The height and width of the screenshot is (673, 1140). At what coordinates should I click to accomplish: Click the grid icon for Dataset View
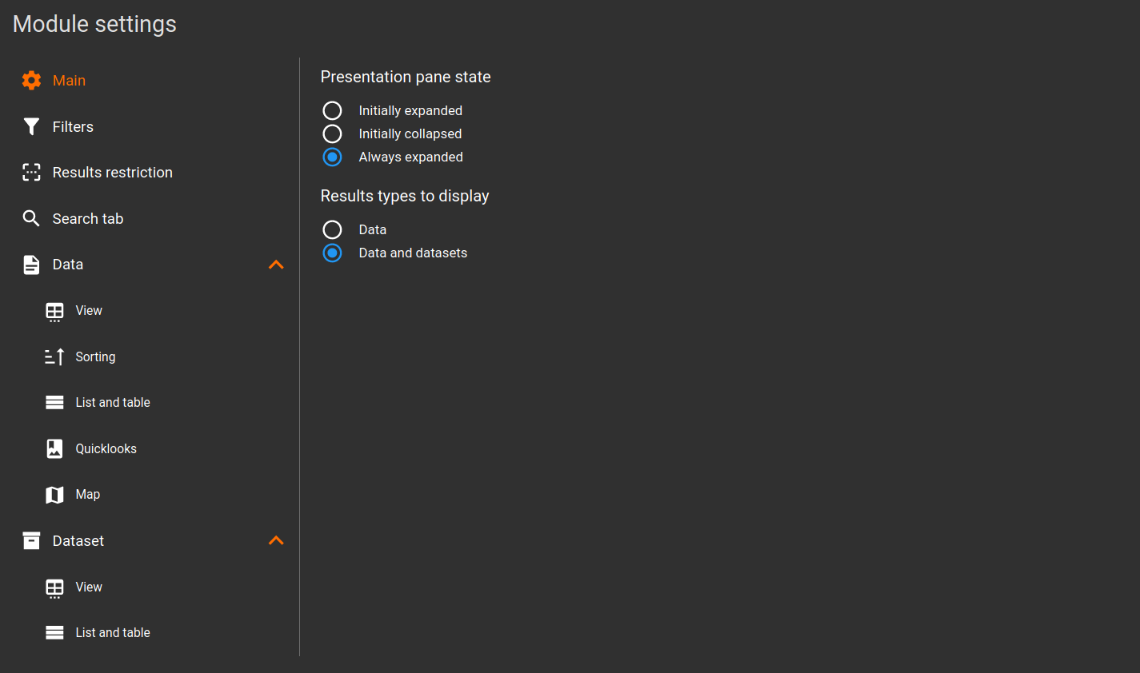coord(54,587)
